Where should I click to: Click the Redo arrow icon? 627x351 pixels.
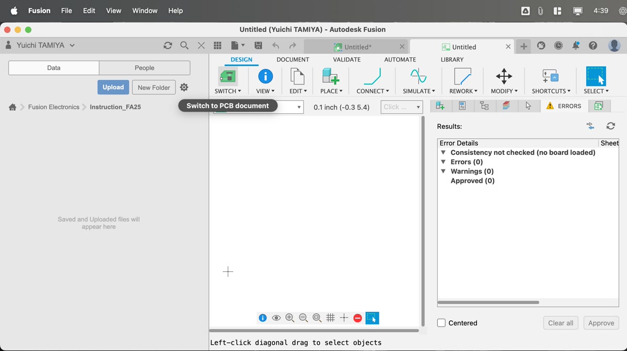click(293, 46)
